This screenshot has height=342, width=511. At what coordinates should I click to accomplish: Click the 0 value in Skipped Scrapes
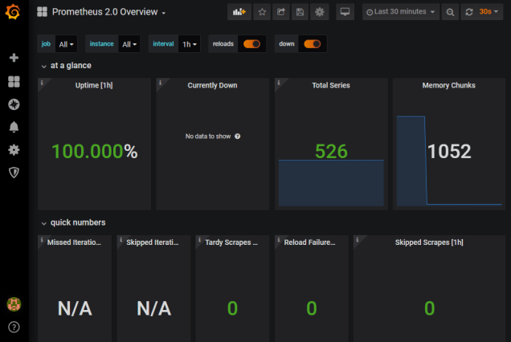[430, 308]
